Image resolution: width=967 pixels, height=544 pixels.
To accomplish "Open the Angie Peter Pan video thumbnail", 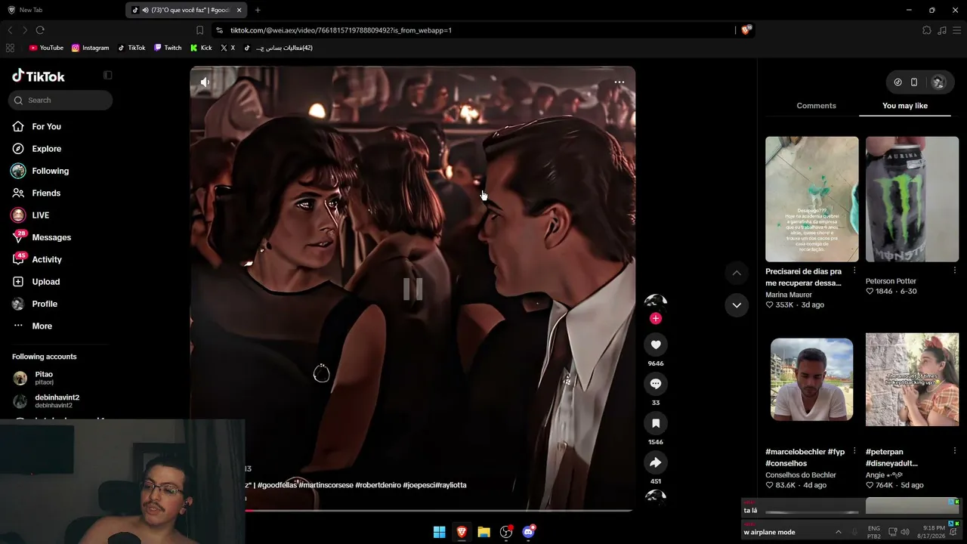I will 912,379.
